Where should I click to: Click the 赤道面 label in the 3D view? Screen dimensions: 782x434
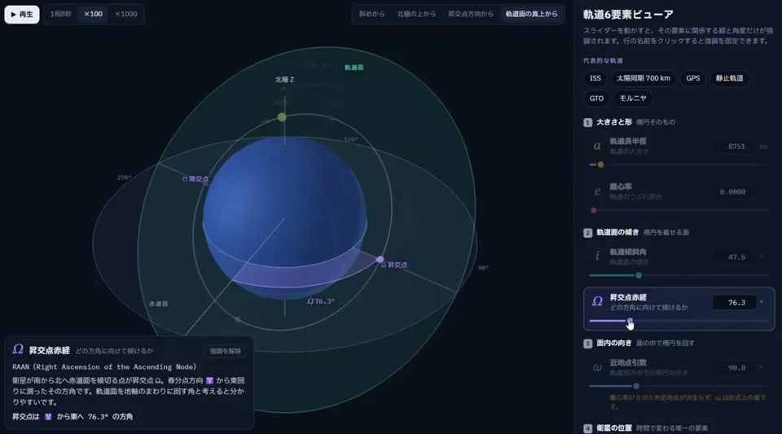coord(159,304)
